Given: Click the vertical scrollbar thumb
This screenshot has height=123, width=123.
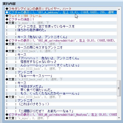Looking at the screenshot, I should [x=119, y=88].
